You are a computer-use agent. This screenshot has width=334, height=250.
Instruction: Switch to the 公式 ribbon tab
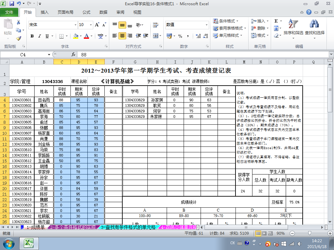pyautogui.click(x=86, y=12)
